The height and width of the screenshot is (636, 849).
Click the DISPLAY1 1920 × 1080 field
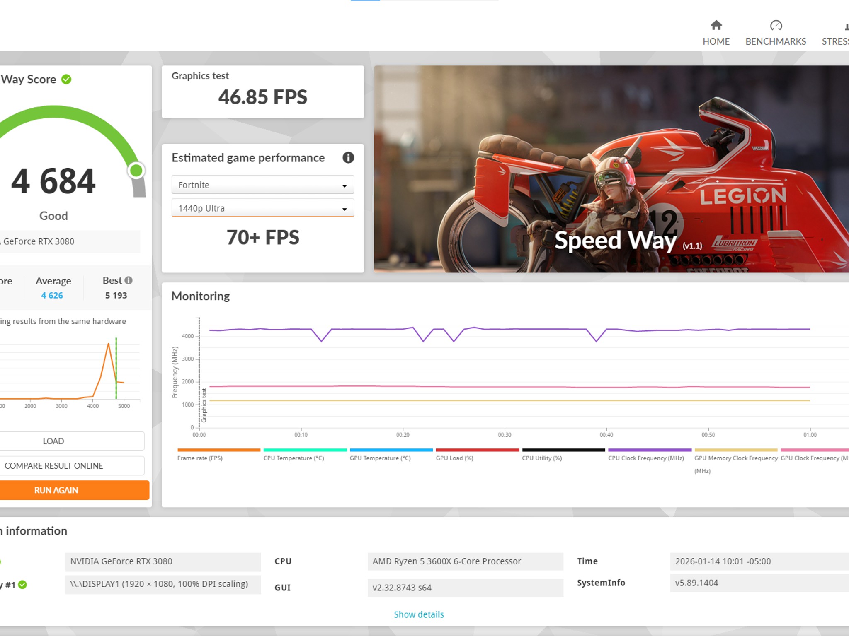click(x=163, y=584)
